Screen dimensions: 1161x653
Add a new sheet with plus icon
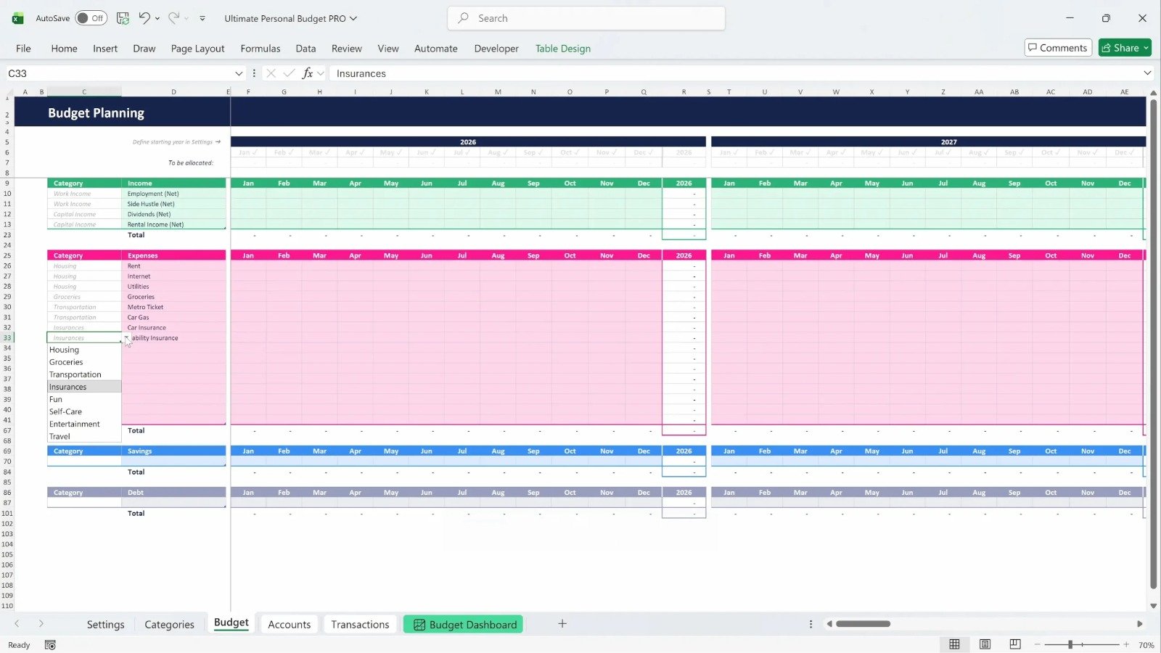coord(562,624)
